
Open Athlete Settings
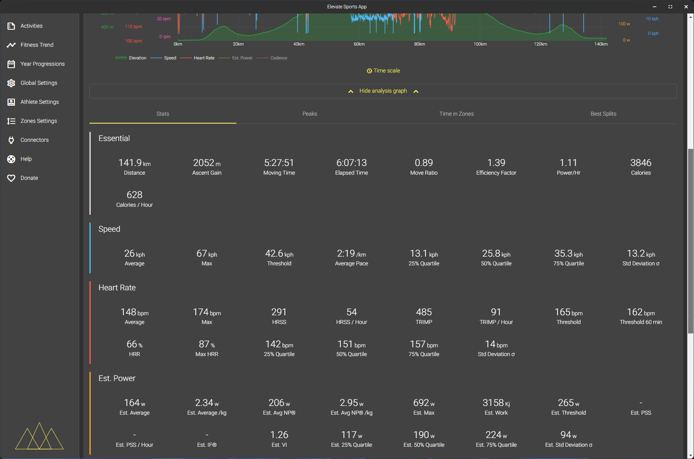coord(40,102)
